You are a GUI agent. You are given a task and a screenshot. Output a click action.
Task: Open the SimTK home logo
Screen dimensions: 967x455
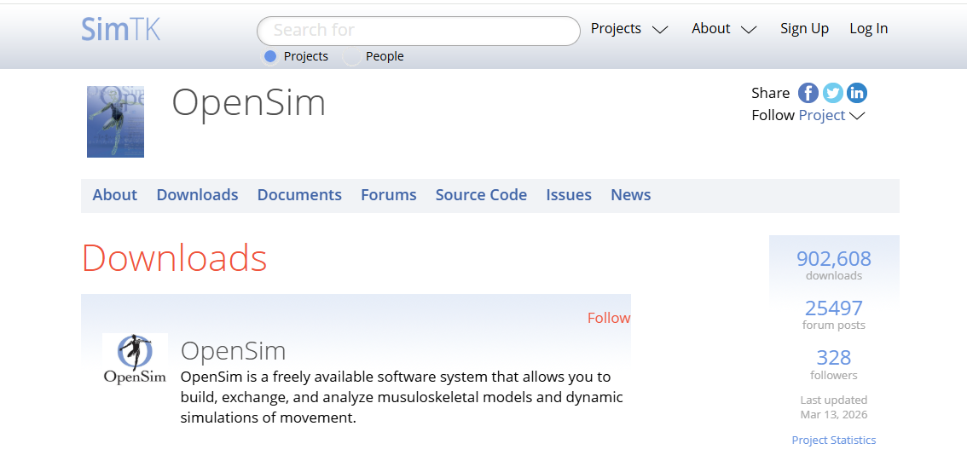(120, 29)
